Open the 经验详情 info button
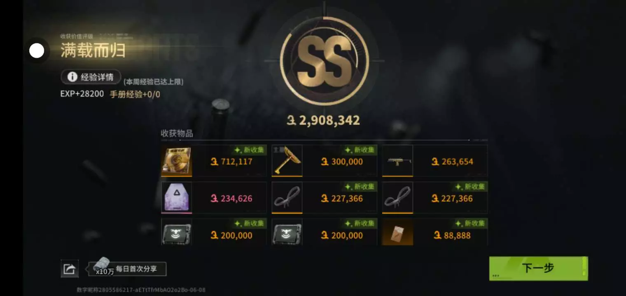 point(91,77)
